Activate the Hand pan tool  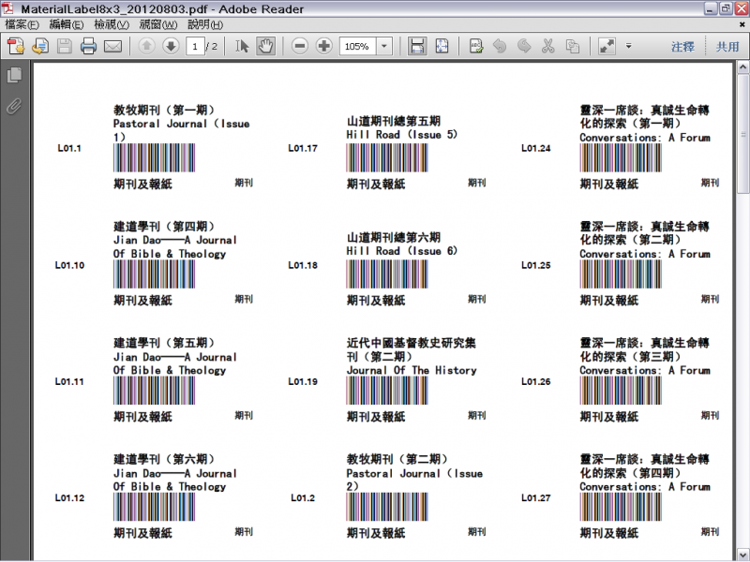point(266,46)
